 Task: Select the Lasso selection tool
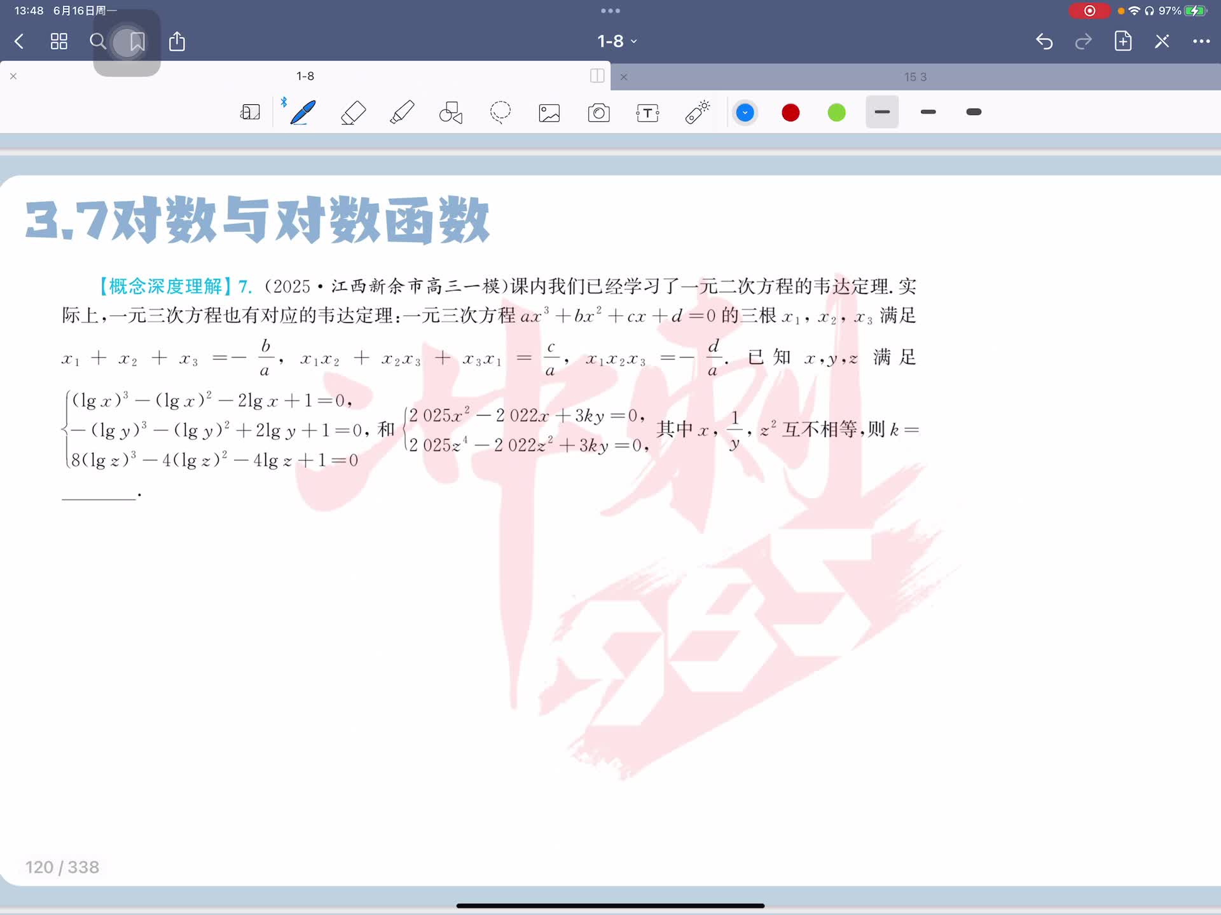500,112
